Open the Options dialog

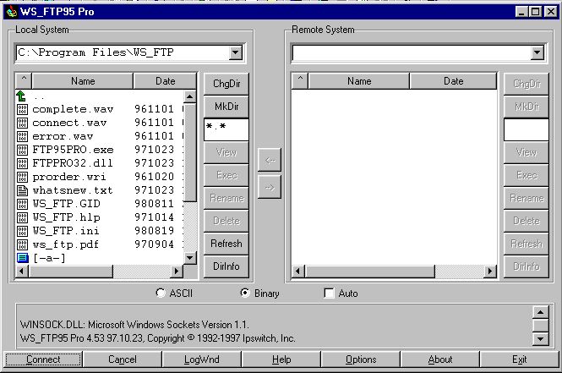(x=361, y=359)
